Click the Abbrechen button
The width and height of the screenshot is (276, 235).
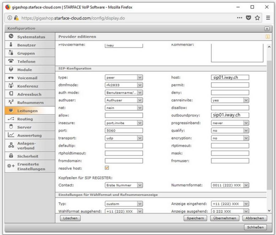click(x=255, y=218)
